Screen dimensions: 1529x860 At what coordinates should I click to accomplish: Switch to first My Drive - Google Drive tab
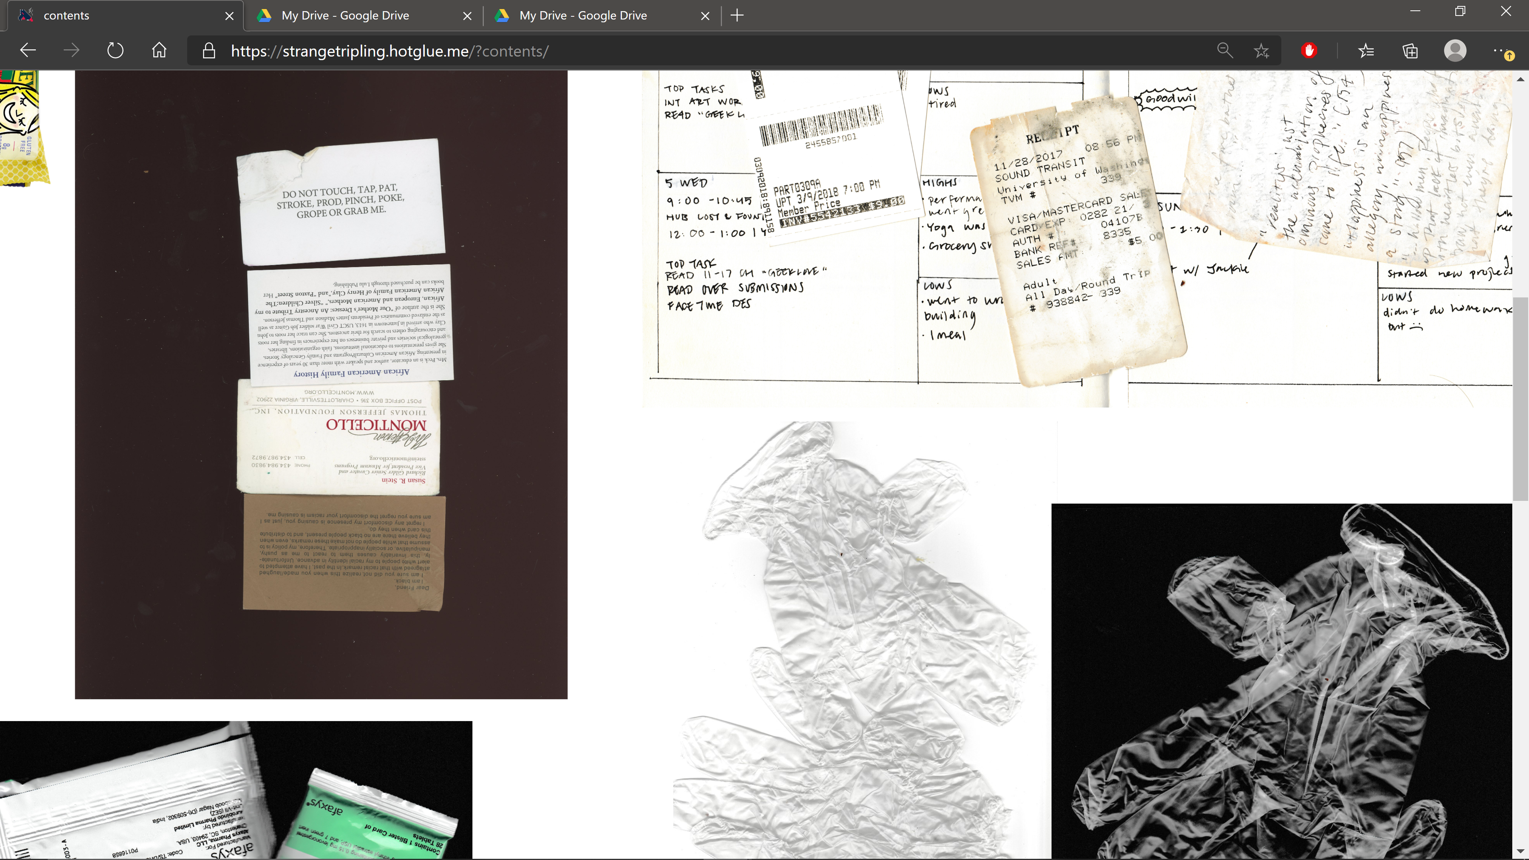[363, 16]
